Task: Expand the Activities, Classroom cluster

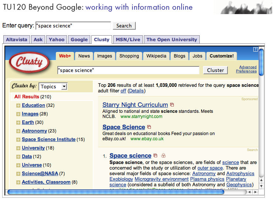Action: 18,183
